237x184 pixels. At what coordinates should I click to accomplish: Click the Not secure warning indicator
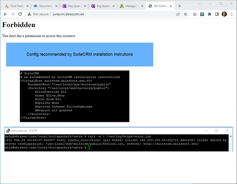click(38, 14)
